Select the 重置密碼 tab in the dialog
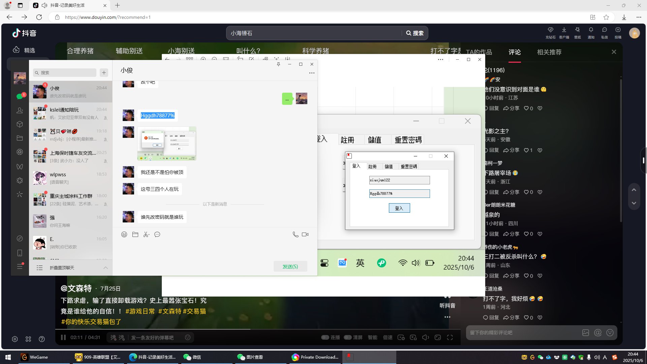This screenshot has height=364, width=647. click(x=408, y=166)
